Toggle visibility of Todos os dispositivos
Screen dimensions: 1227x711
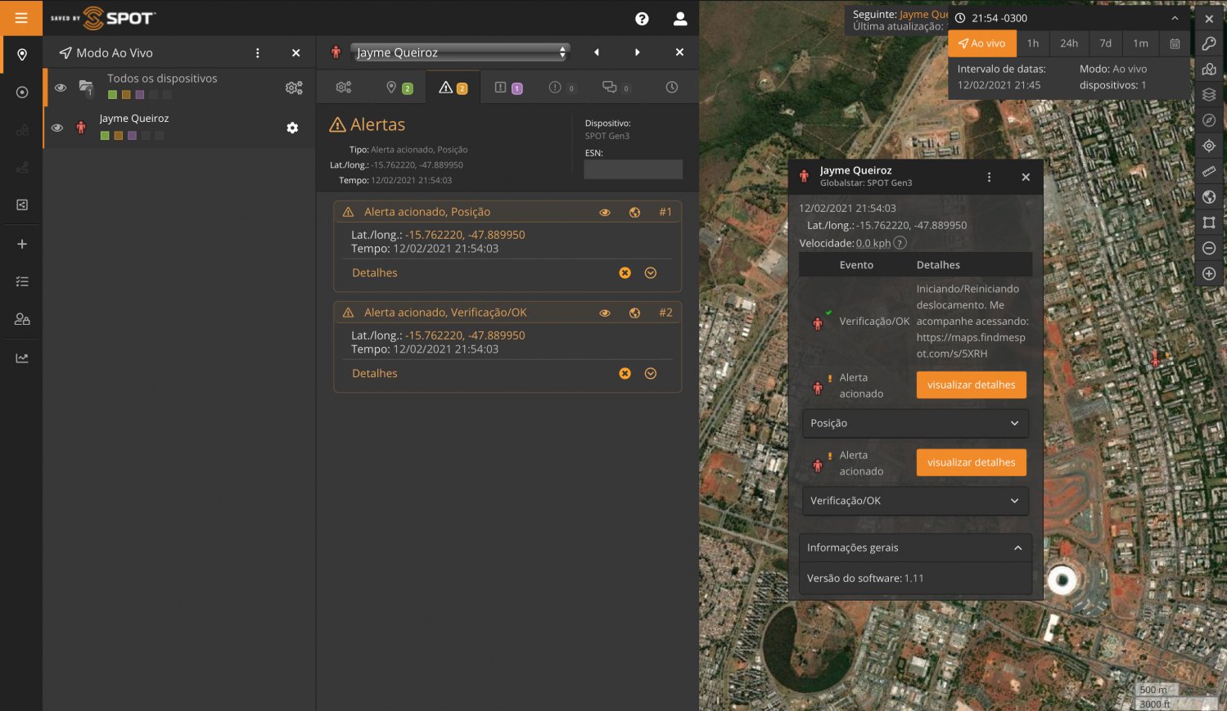(61, 87)
